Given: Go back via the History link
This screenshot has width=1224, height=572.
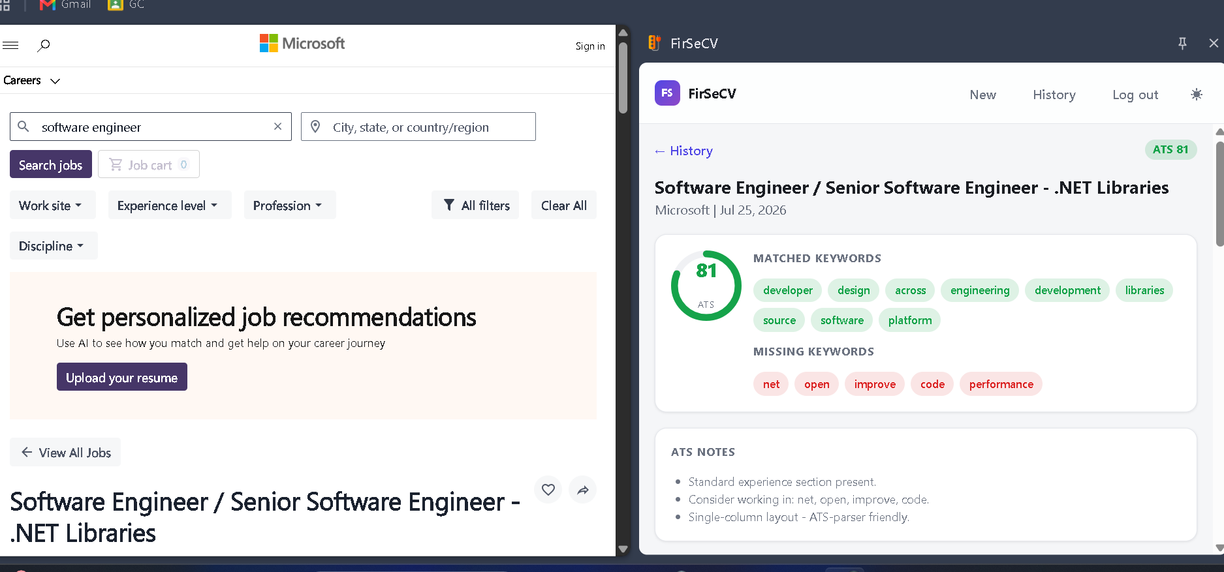Looking at the screenshot, I should tap(683, 151).
